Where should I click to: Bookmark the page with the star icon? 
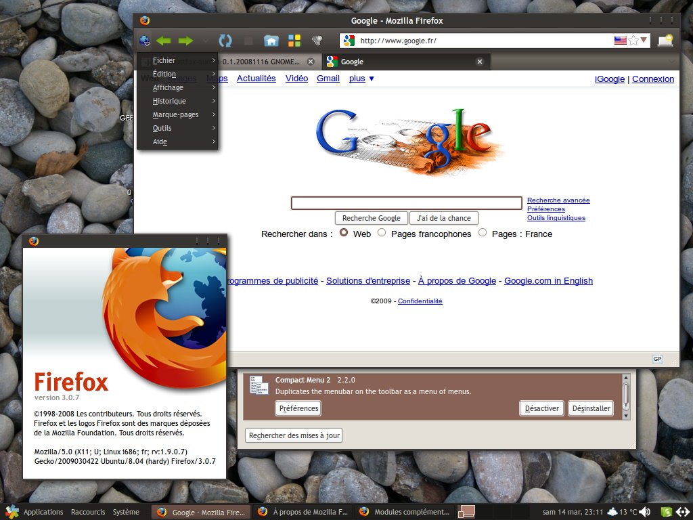(633, 41)
